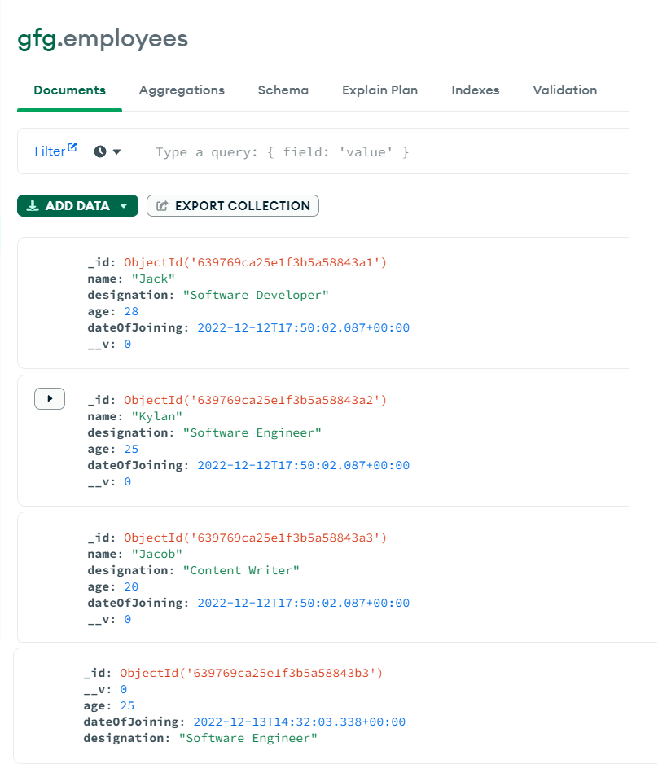Switch to the Aggregations tab
This screenshot has height=764, width=658.
[x=182, y=90]
